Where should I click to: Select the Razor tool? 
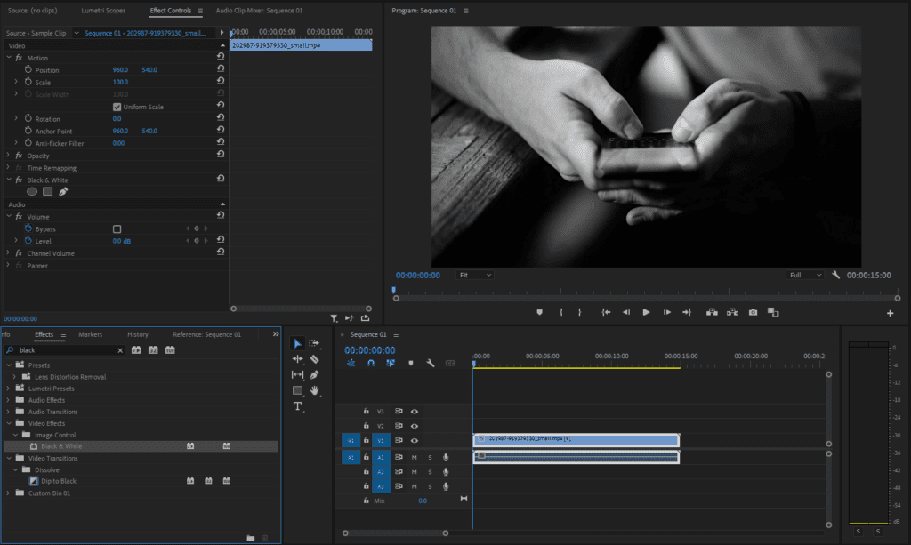tap(314, 359)
